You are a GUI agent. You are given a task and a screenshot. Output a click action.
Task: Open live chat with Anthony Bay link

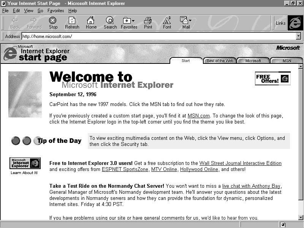pos(251,186)
